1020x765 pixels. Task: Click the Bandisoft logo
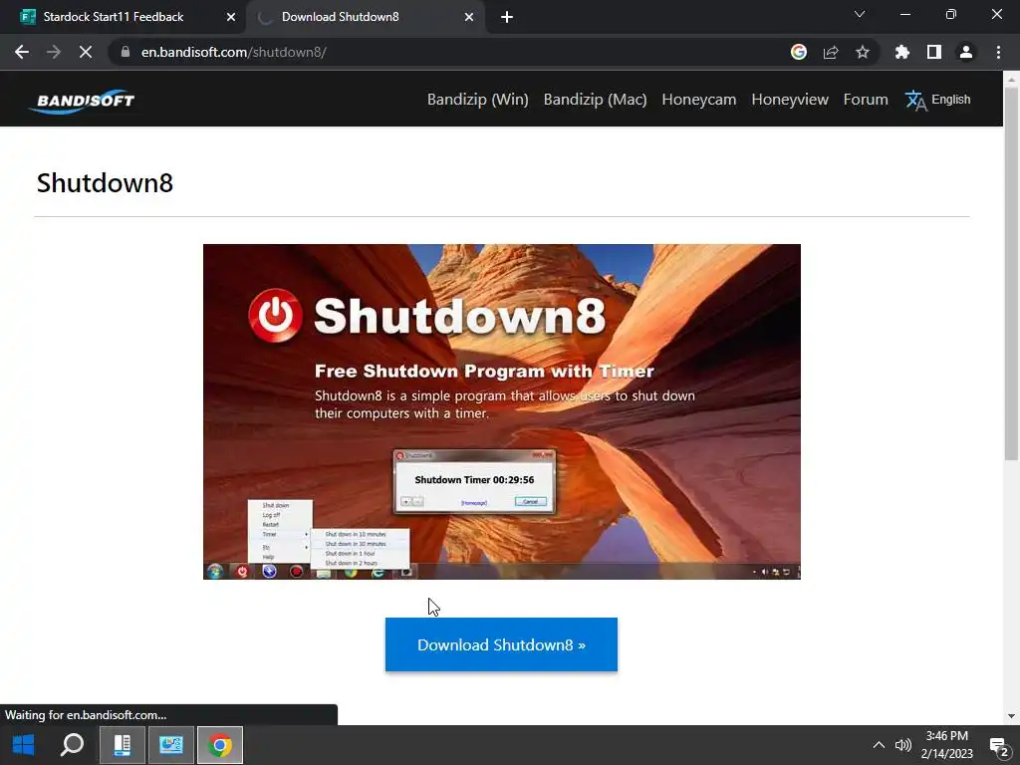click(82, 101)
